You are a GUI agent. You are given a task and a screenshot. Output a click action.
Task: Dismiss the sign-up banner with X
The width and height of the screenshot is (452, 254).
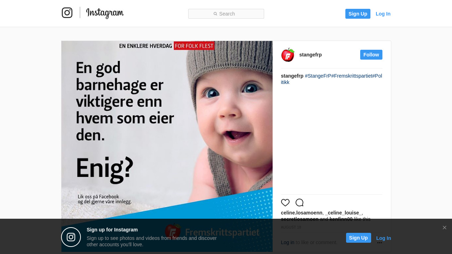click(445, 228)
